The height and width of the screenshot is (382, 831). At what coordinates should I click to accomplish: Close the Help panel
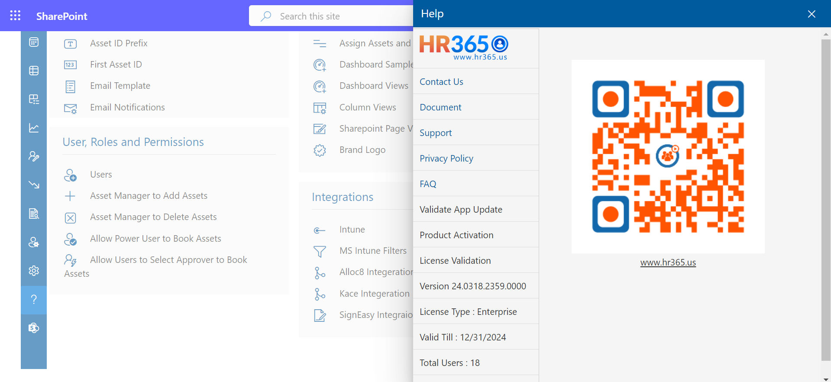pyautogui.click(x=812, y=14)
